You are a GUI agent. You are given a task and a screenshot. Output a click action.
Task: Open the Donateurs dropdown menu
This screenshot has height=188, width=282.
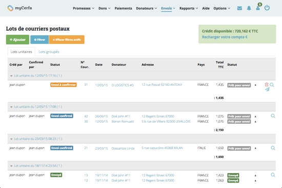[147, 8]
